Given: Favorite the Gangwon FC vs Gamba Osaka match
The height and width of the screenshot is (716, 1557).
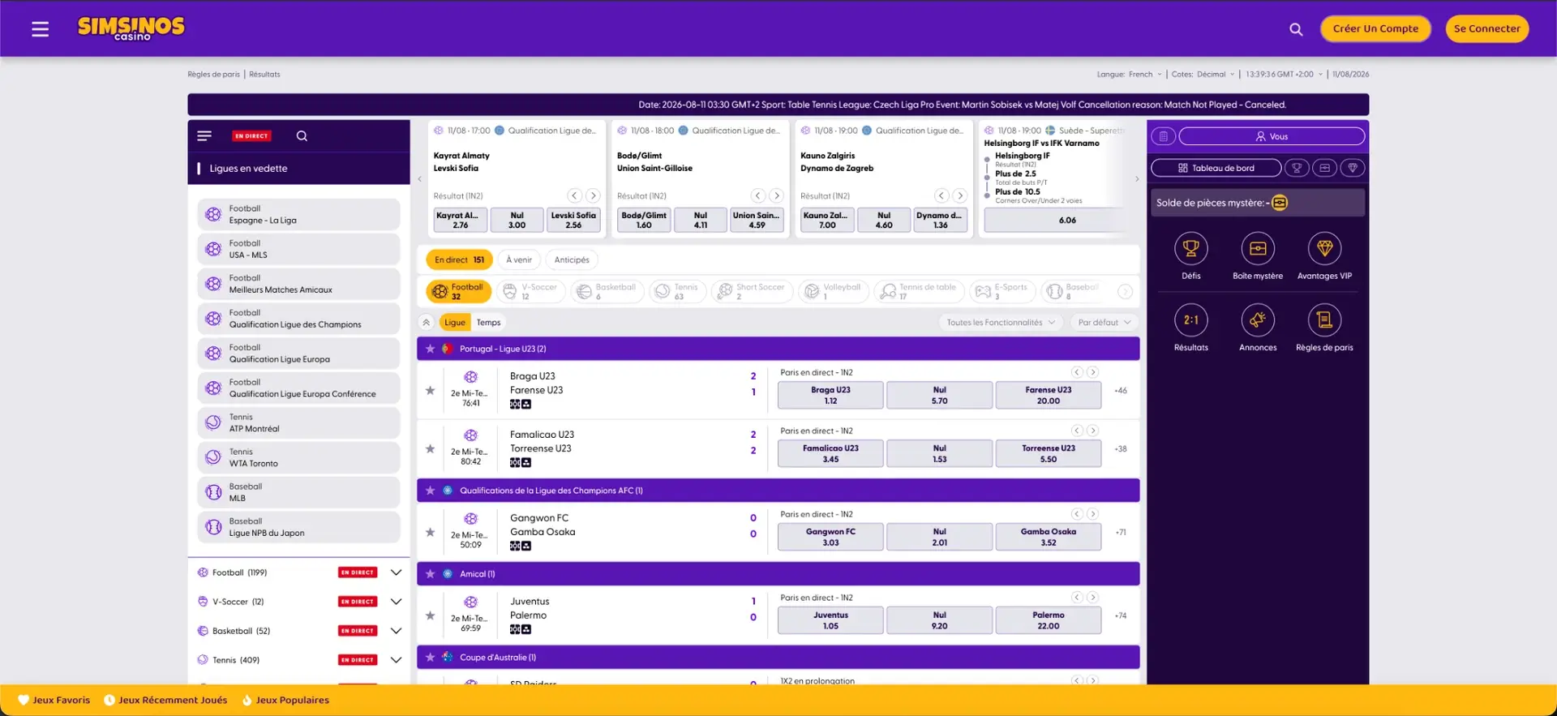Looking at the screenshot, I should [x=430, y=532].
